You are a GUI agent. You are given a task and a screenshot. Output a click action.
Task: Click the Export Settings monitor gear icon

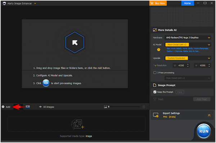tap(156, 115)
